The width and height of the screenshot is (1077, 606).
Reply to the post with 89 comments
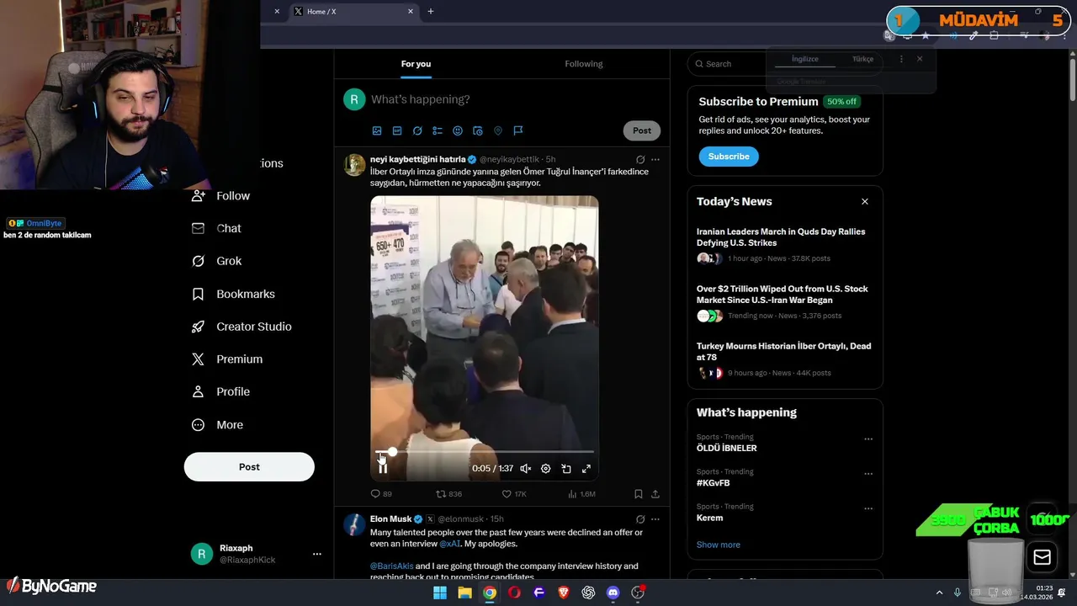(381, 494)
